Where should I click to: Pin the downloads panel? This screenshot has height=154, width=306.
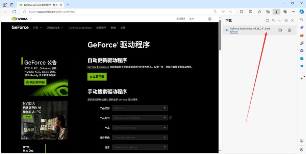pyautogui.click(x=286, y=21)
